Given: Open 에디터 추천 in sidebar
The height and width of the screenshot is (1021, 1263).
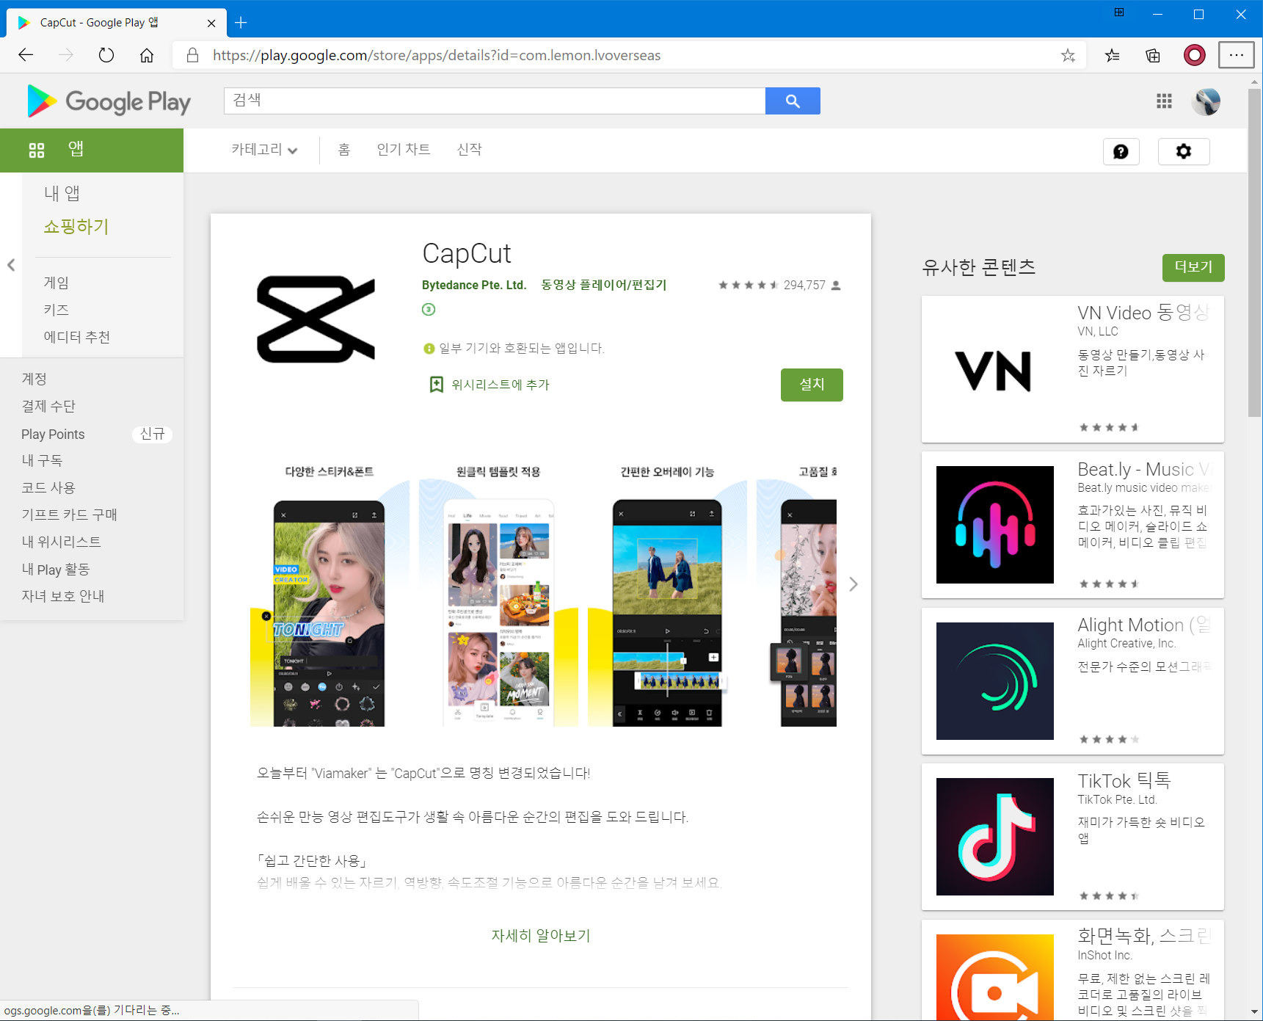Looking at the screenshot, I should tap(77, 338).
